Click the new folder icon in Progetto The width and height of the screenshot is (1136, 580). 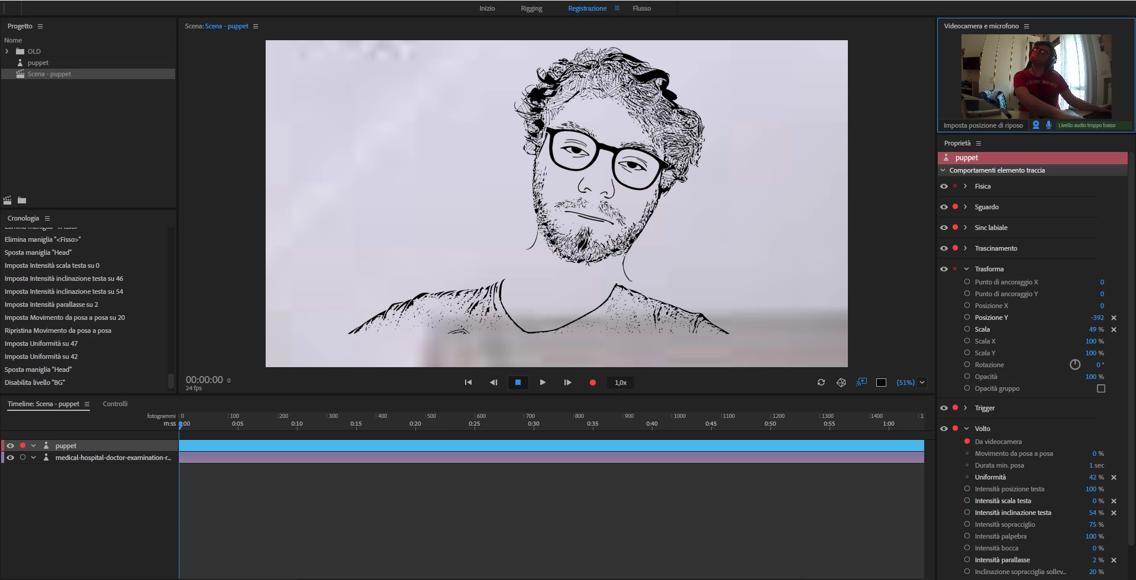22,200
